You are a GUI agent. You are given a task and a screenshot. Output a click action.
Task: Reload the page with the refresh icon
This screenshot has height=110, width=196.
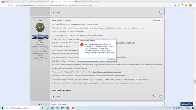9,5
